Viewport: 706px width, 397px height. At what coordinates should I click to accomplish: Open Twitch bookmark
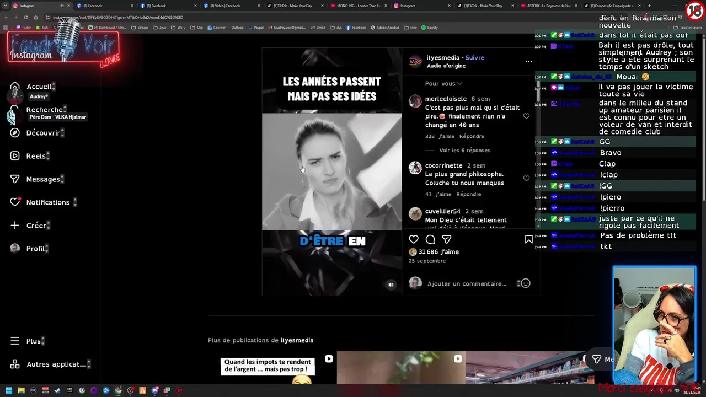(24, 28)
